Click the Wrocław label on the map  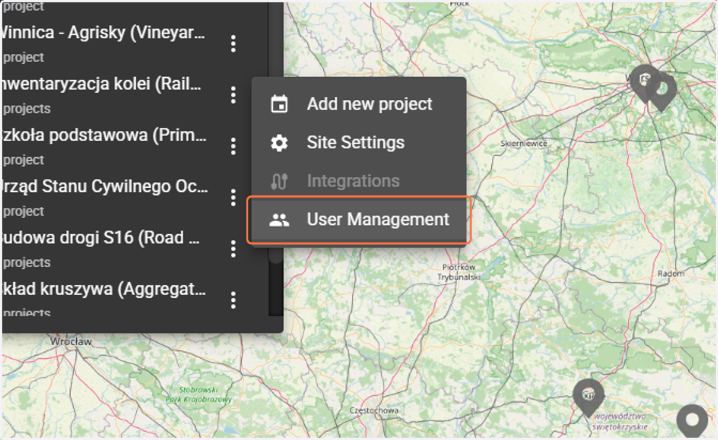click(x=71, y=341)
